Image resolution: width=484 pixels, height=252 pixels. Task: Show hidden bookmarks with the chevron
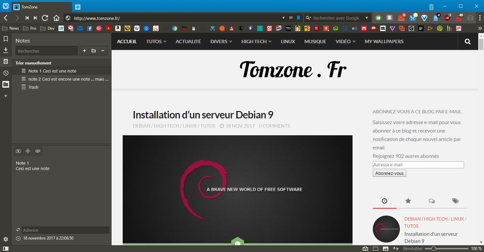pyautogui.click(x=480, y=28)
